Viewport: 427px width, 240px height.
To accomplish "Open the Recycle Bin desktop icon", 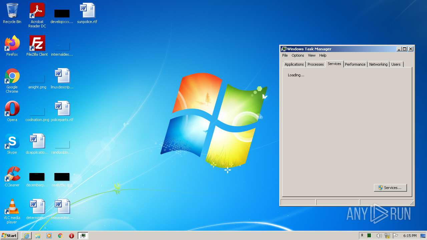I will click(12, 13).
